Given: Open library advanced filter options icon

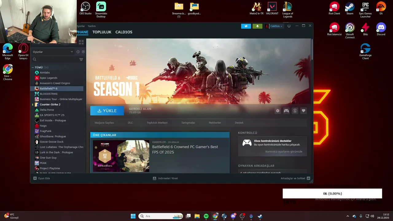Looking at the screenshot, I should [81, 60].
